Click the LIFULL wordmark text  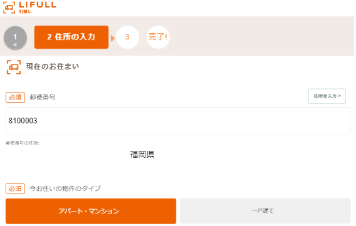tap(38, 5)
